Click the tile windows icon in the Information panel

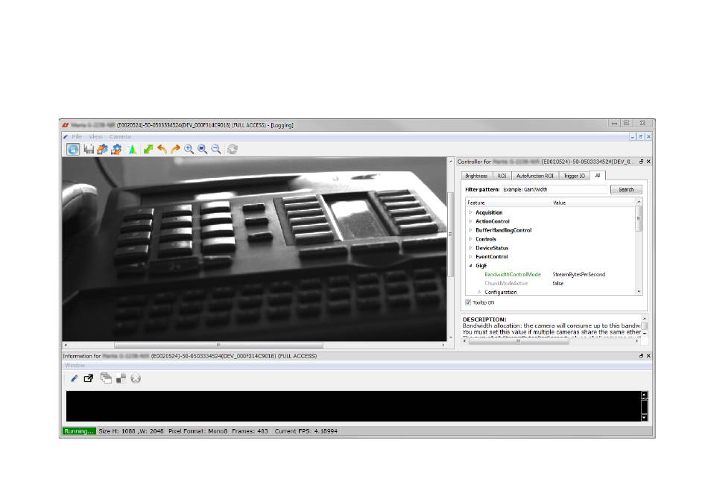pos(121,378)
